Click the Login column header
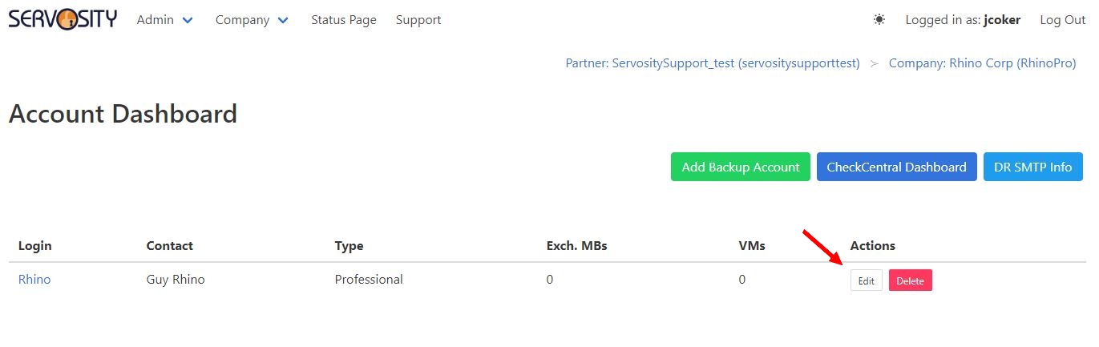The width and height of the screenshot is (1099, 347). point(34,246)
